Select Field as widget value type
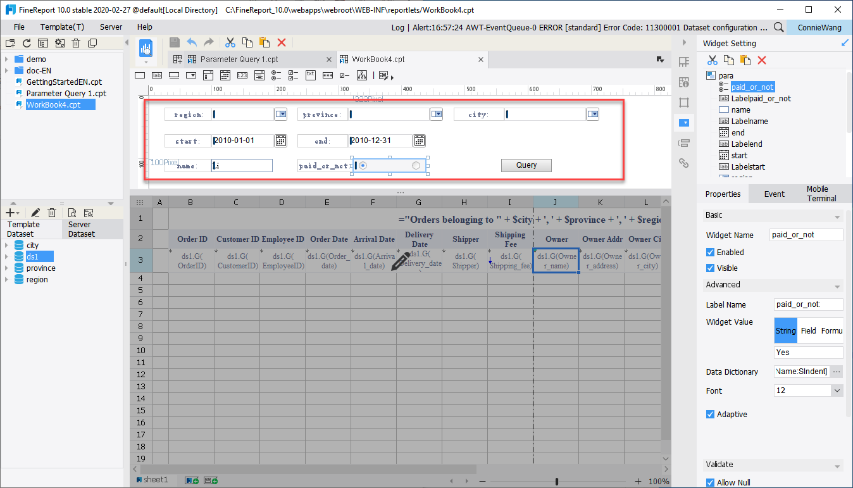The height and width of the screenshot is (488, 853). 808,330
